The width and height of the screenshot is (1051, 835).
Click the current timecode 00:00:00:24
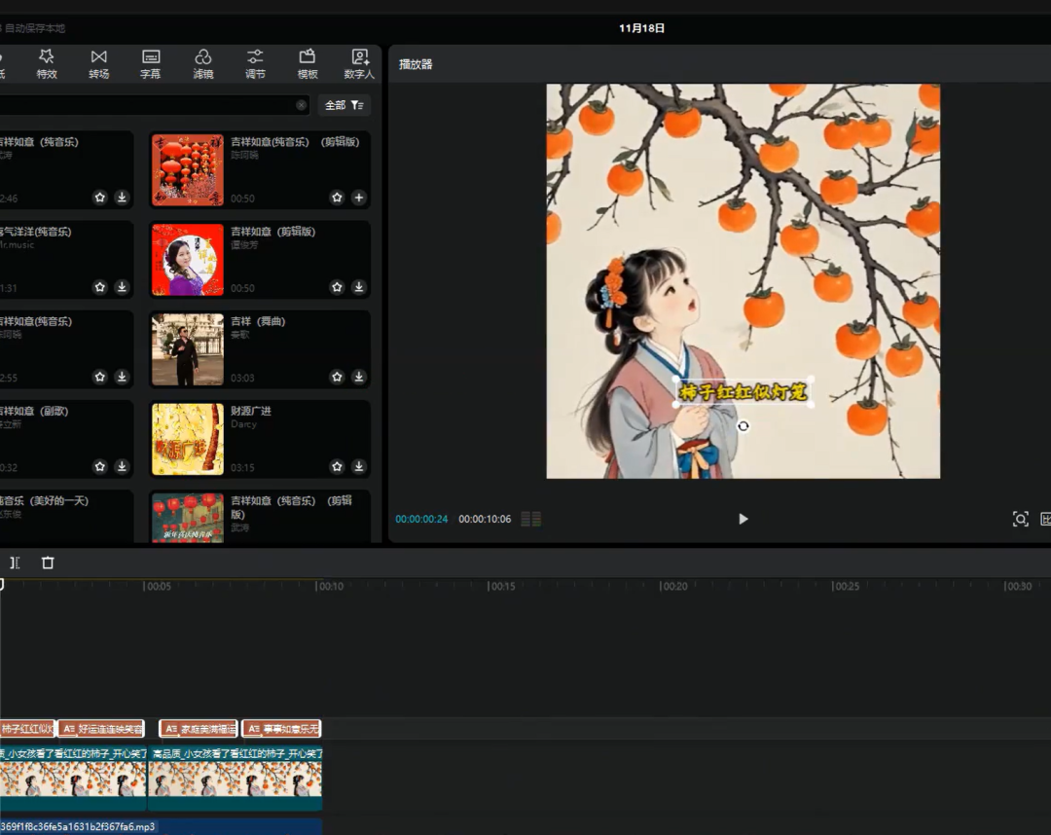tap(421, 520)
